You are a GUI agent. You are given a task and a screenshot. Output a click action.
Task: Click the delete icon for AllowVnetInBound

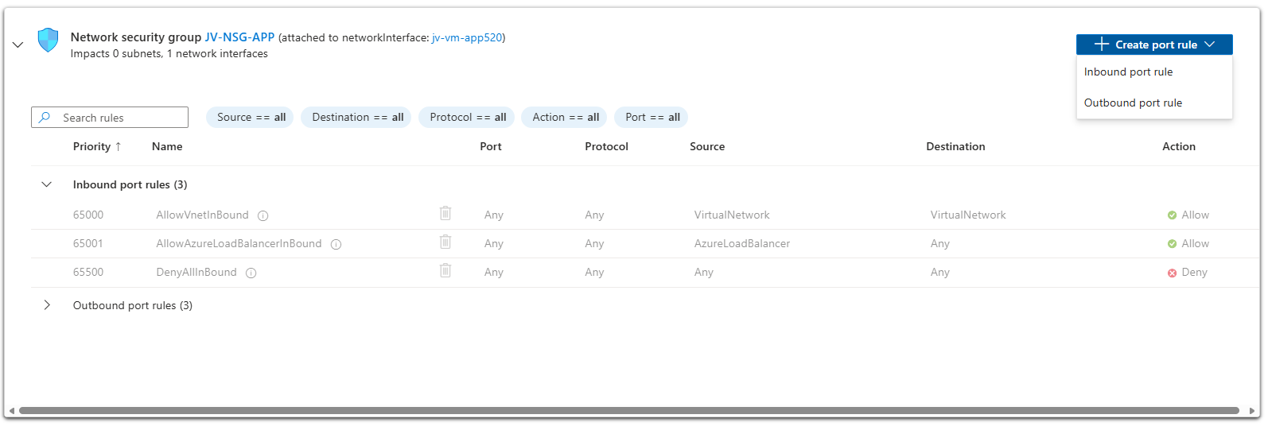445,213
